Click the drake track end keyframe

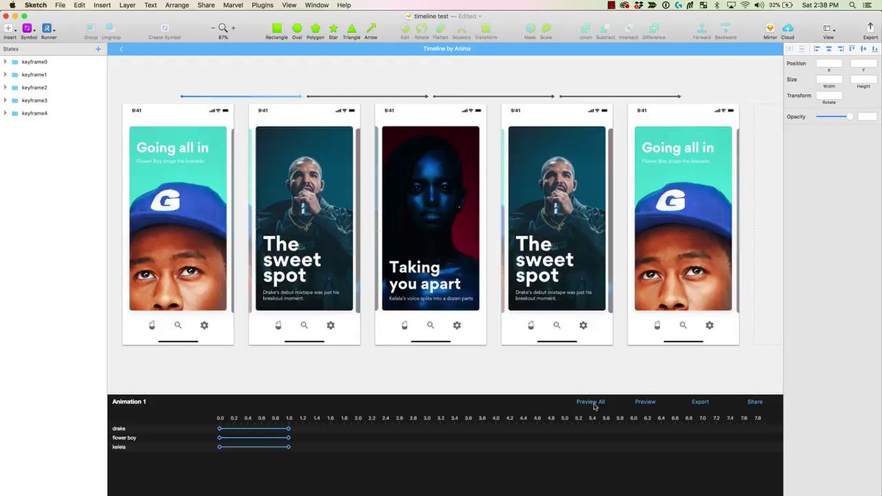(288, 428)
